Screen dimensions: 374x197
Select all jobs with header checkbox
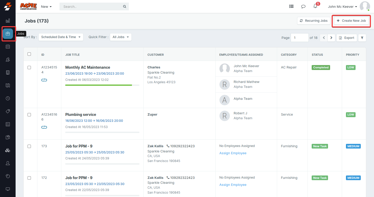29,54
